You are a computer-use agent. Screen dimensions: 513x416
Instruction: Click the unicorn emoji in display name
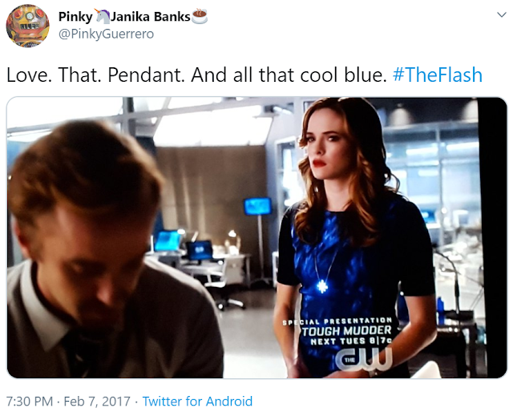point(103,16)
